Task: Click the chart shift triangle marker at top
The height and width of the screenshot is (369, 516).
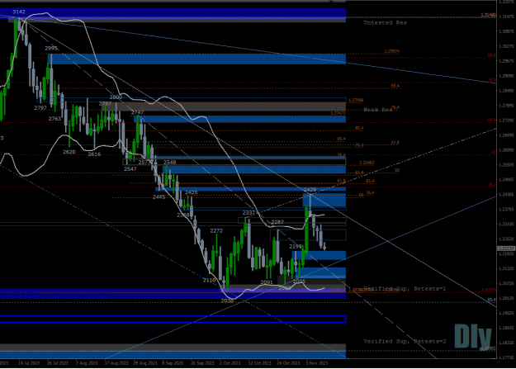Action: 331,2
